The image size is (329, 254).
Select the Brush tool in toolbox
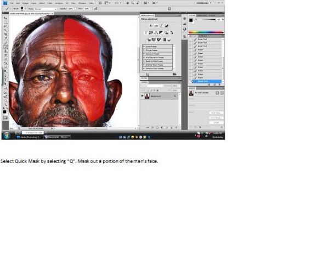tap(5, 47)
